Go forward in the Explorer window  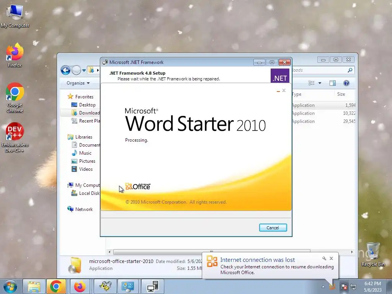pos(76,70)
